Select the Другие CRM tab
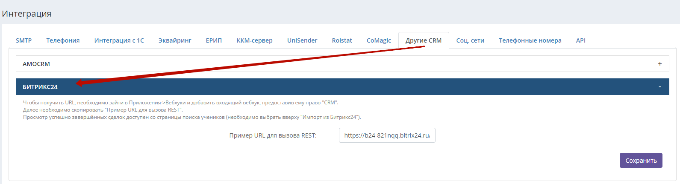The width and height of the screenshot is (680, 184). [x=424, y=40]
